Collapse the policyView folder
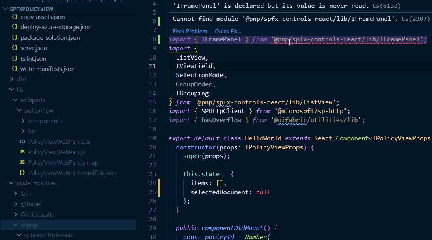The width and height of the screenshot is (432, 240). (x=19, y=110)
